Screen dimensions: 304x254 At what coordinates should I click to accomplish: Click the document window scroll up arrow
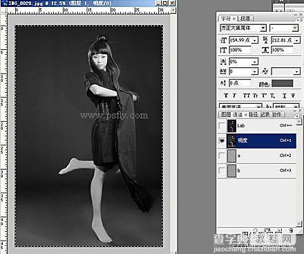click(x=173, y=10)
